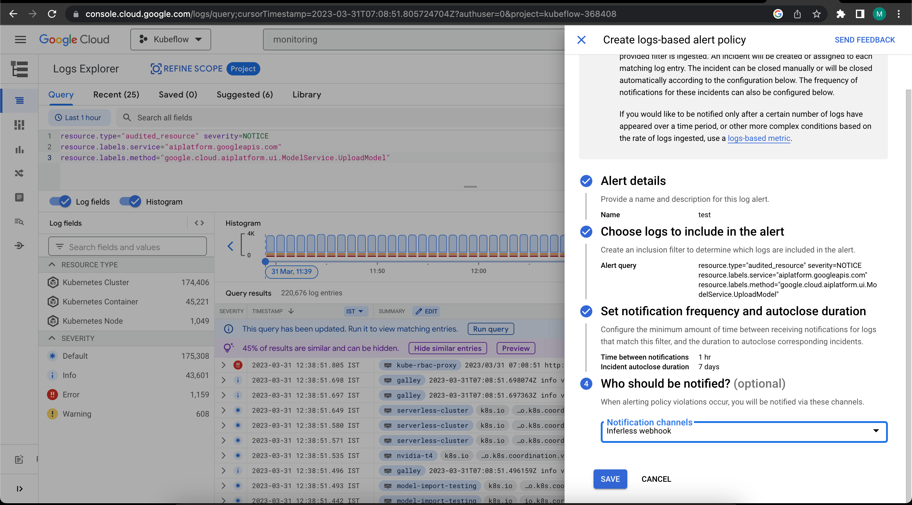Open the Logs-based Metrics bar chart icon
This screenshot has width=912, height=505.
[x=20, y=149]
